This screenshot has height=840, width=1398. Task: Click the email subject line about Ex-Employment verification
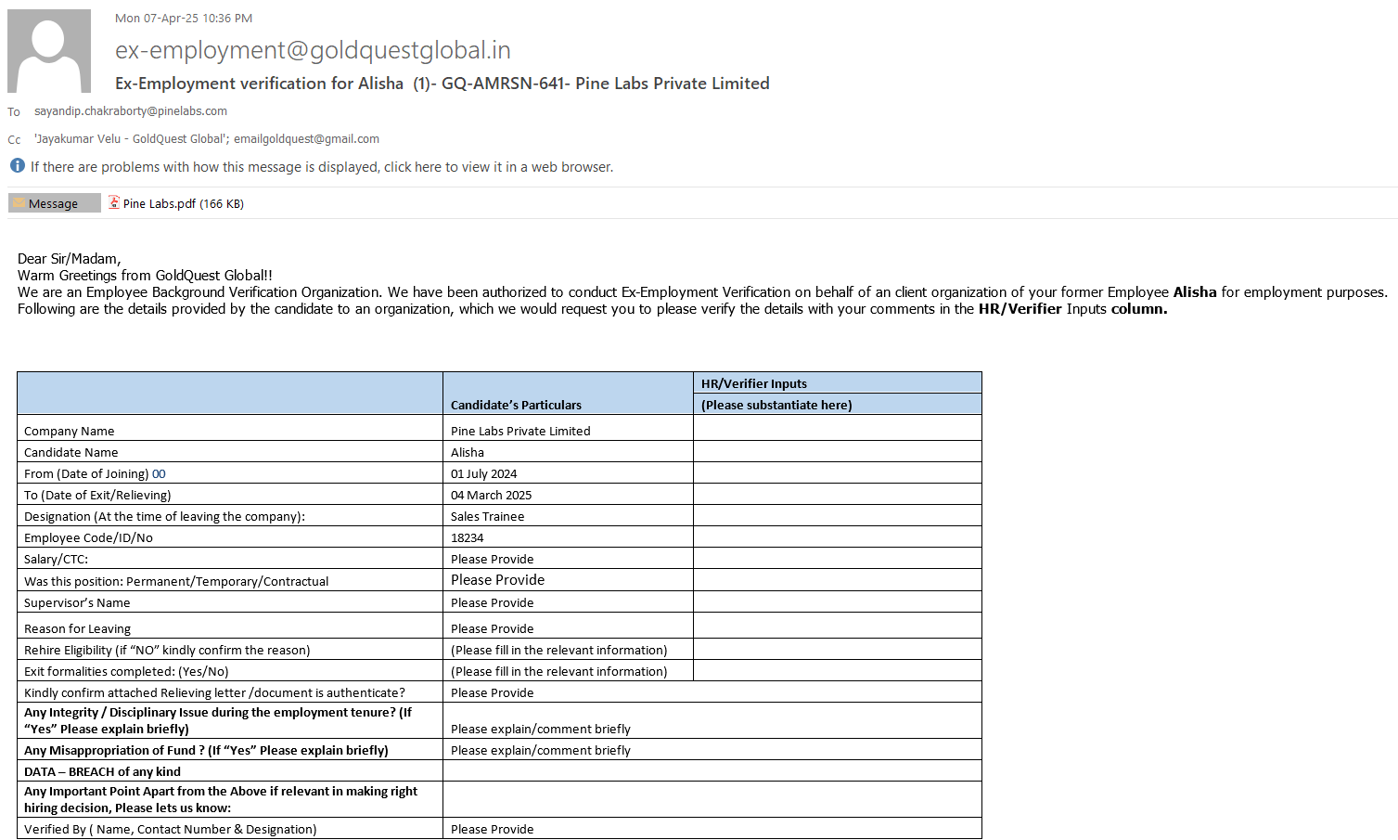pos(442,84)
